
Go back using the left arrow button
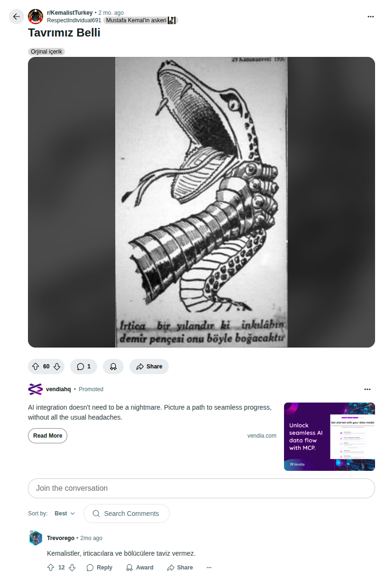[17, 17]
